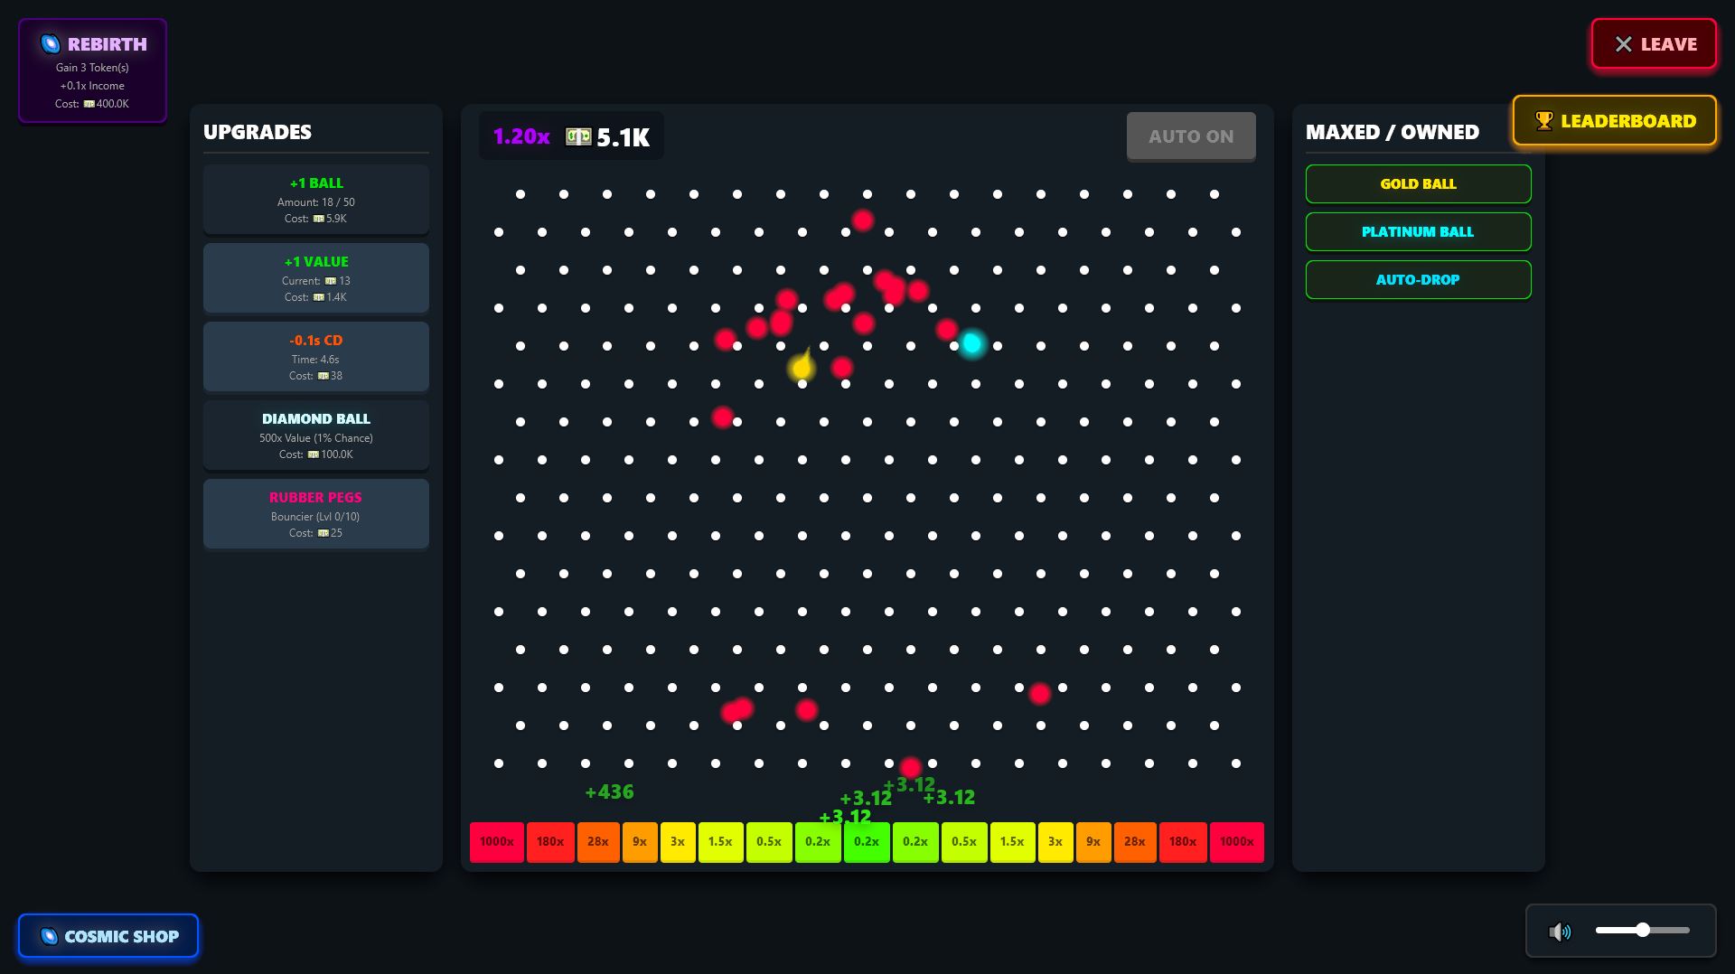Viewport: 1735px width, 974px height.
Task: Toggle the AUTO ON button
Action: (x=1190, y=136)
